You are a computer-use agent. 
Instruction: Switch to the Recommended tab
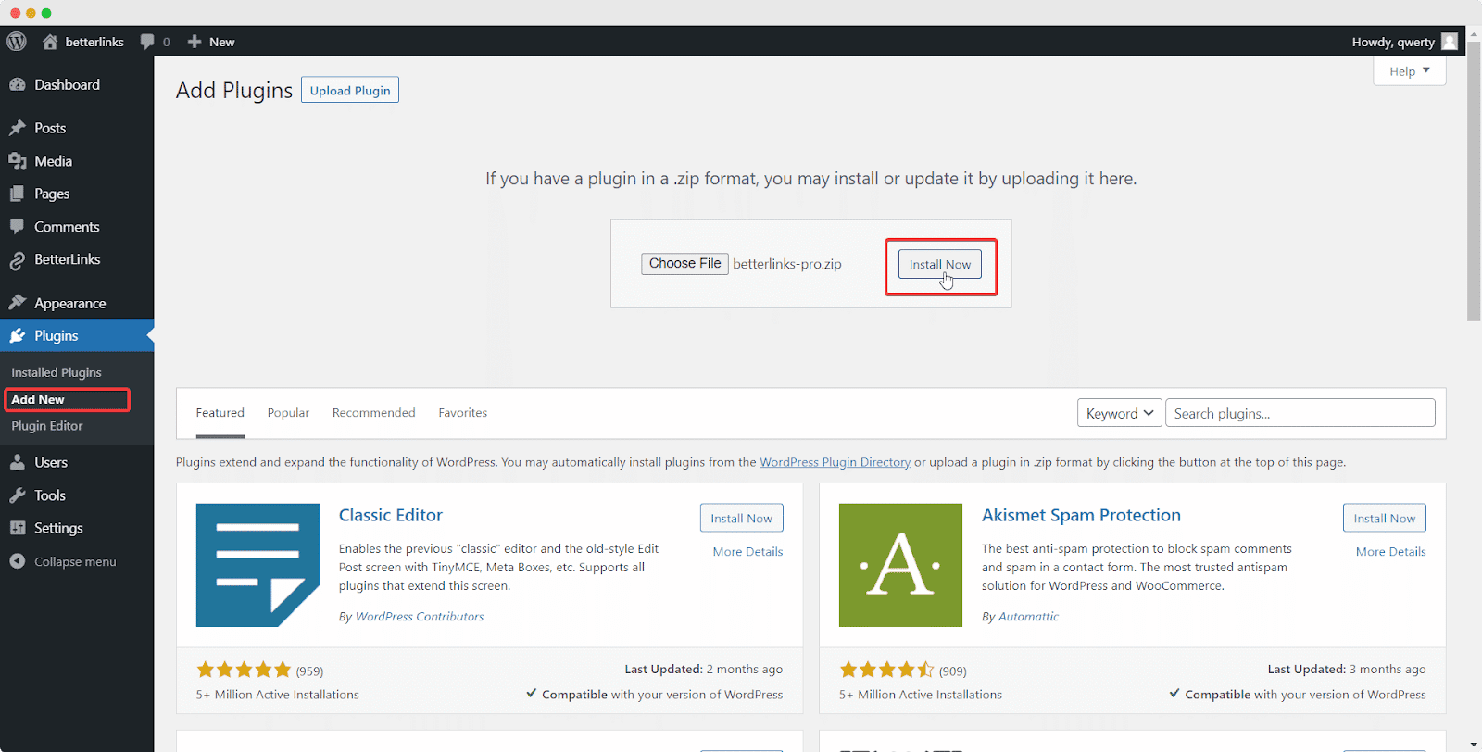pyautogui.click(x=374, y=413)
